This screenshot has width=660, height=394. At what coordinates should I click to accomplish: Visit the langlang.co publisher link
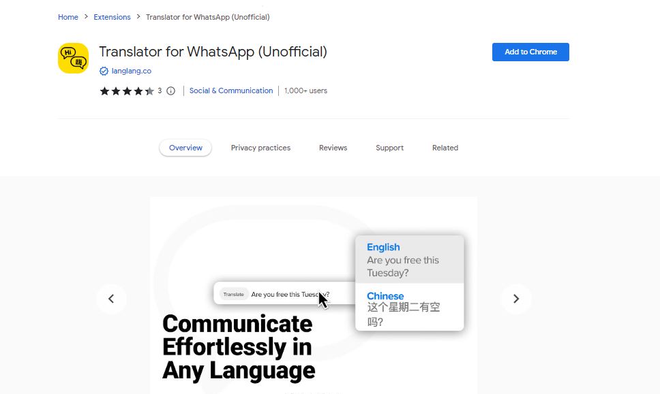click(132, 71)
